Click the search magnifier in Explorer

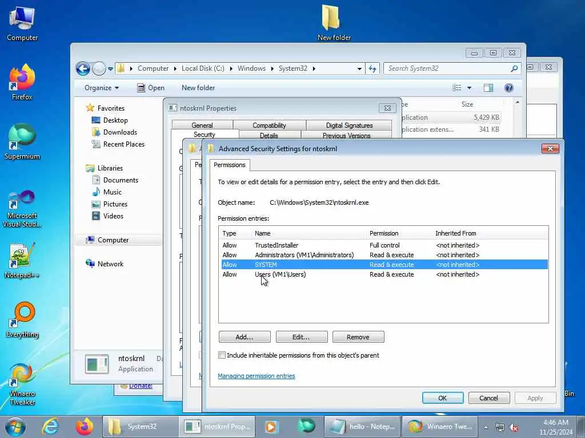pyautogui.click(x=514, y=68)
